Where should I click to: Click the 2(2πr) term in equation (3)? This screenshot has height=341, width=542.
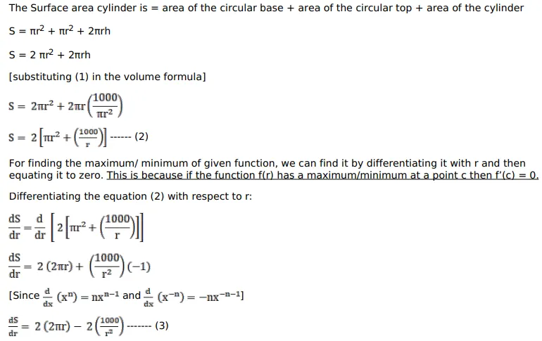60,326
